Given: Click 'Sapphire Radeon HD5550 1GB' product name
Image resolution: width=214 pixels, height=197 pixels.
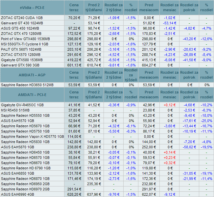Looking at the screenshot, I should (25, 115).
